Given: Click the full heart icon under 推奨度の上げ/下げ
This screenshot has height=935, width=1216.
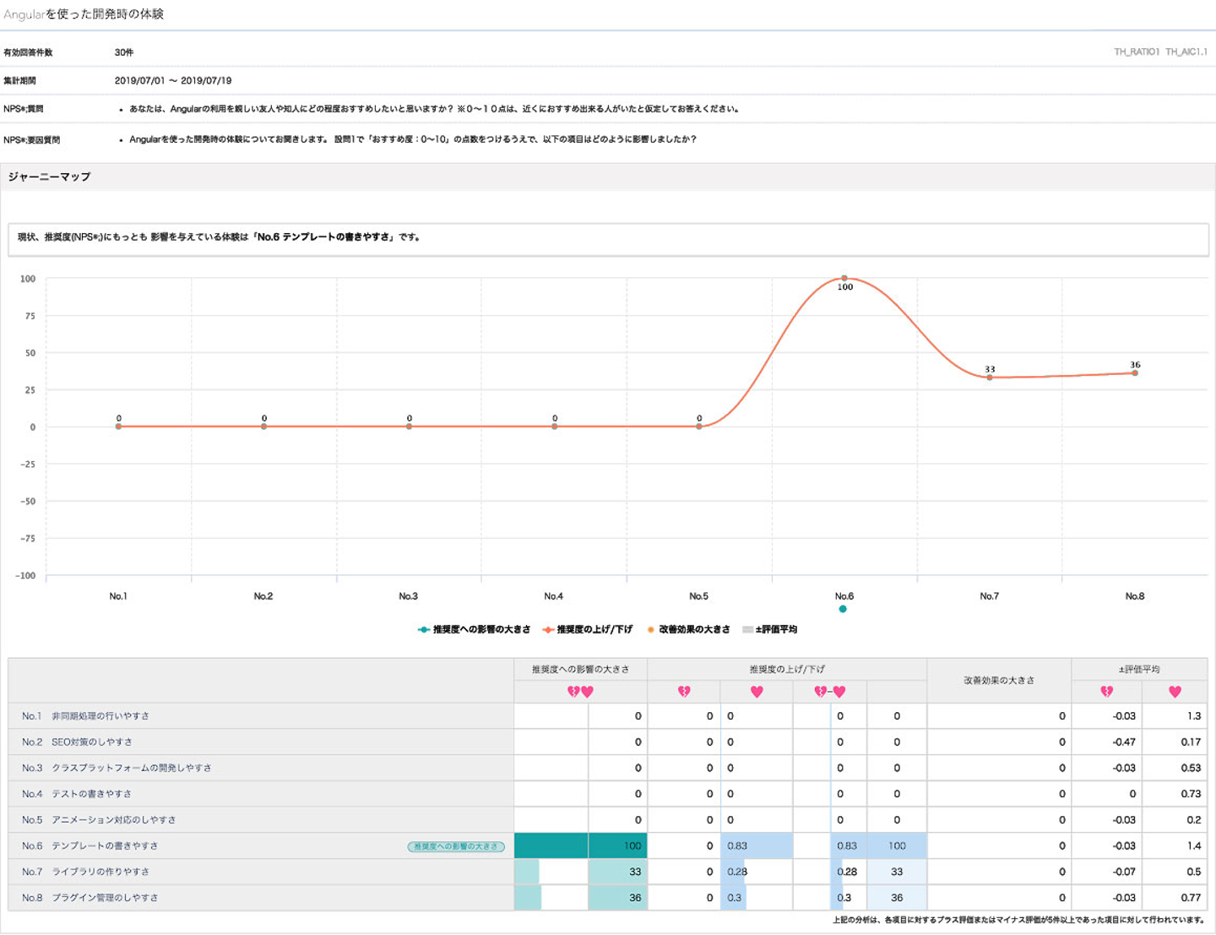Looking at the screenshot, I should click(757, 692).
